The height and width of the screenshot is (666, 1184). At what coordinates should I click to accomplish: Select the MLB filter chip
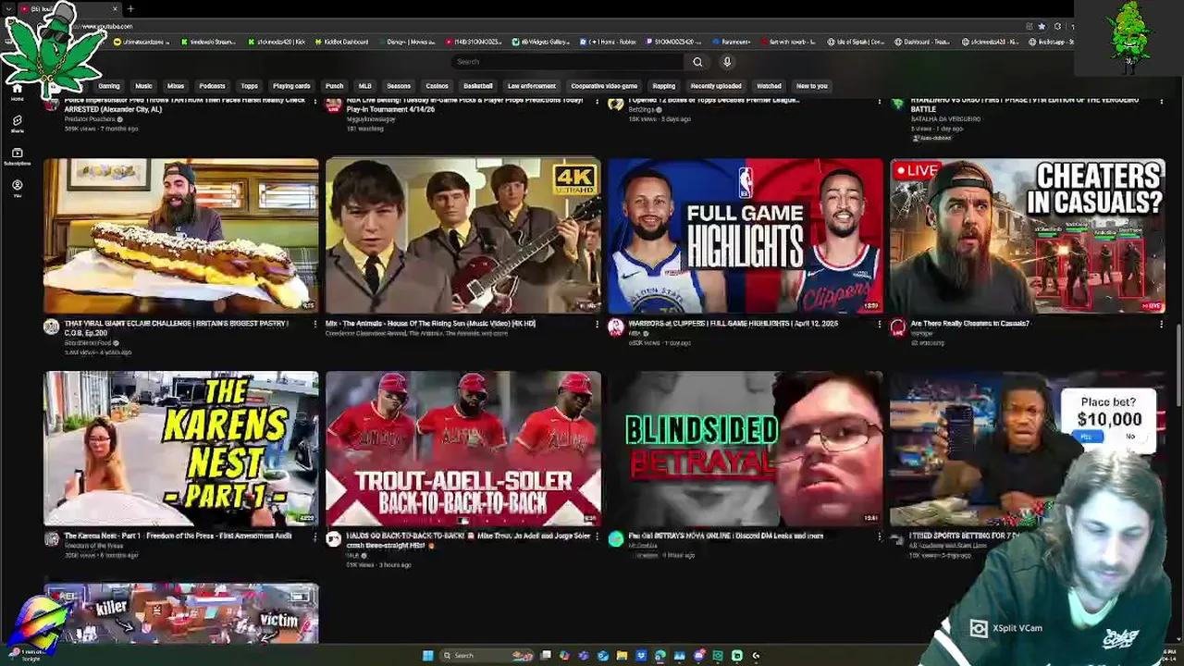tap(365, 86)
